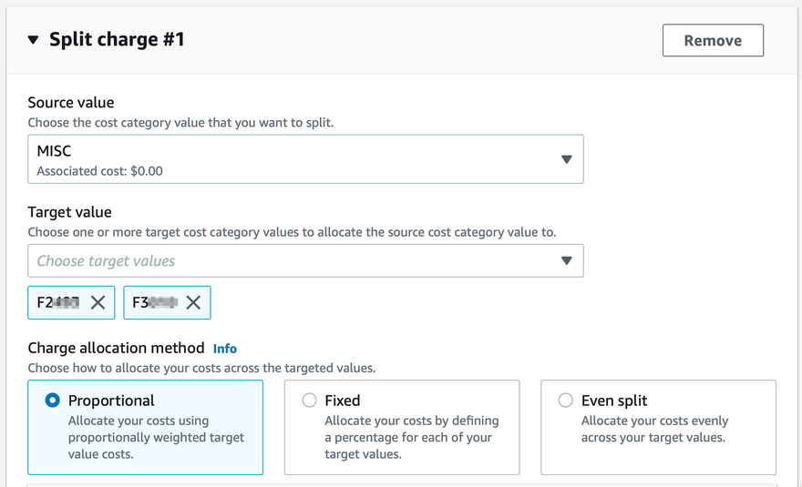Click the Even split description text
The image size is (802, 487).
[654, 429]
